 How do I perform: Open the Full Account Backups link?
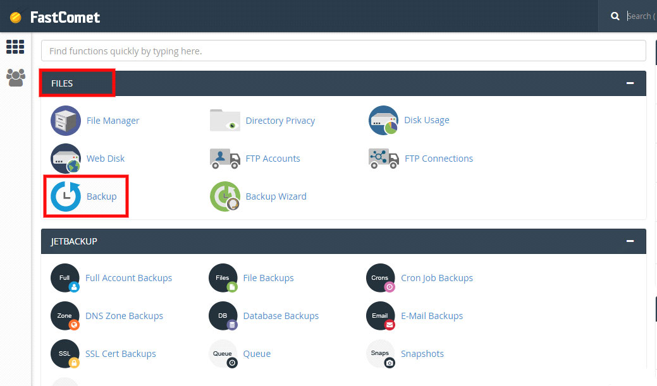[128, 278]
